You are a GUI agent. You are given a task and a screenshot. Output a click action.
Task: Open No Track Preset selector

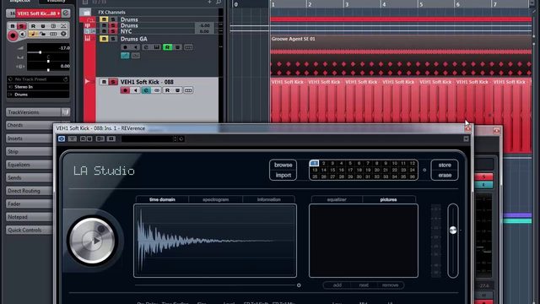coord(38,79)
